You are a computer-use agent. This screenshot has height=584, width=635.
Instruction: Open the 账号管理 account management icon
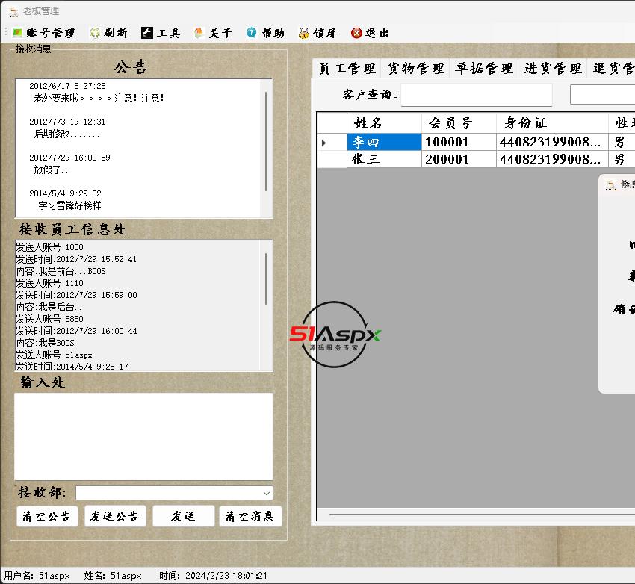click(17, 33)
